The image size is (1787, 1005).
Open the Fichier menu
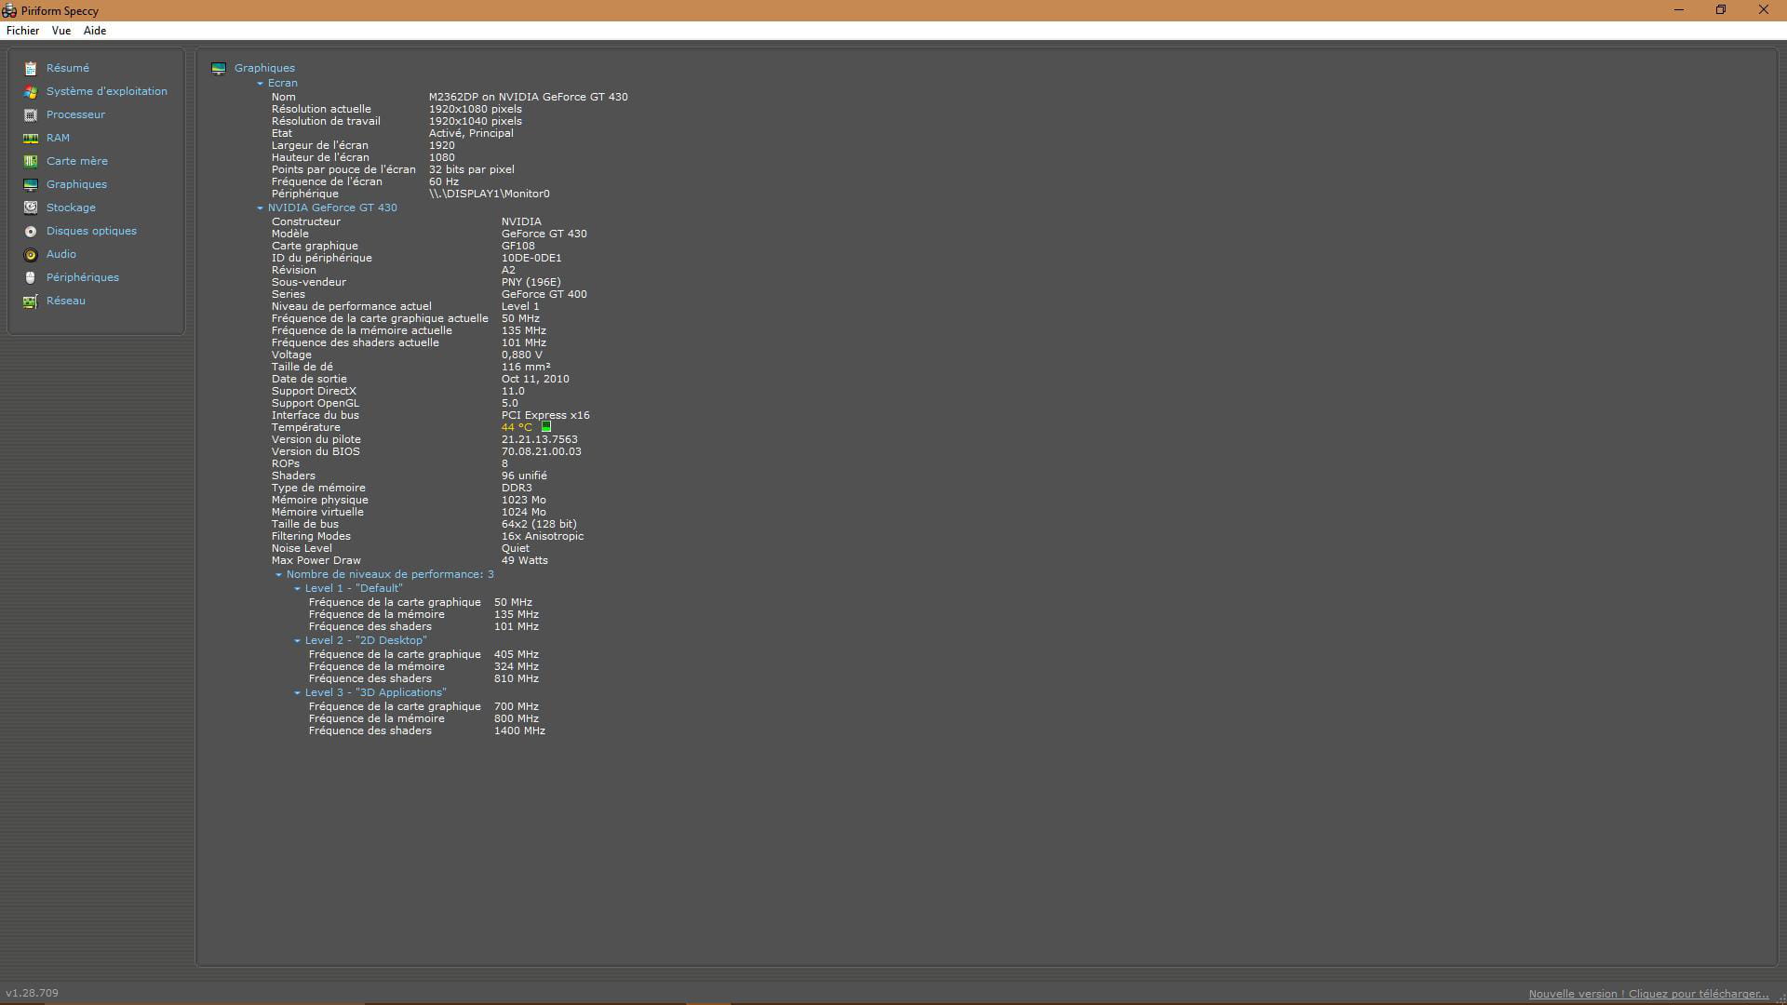23,31
